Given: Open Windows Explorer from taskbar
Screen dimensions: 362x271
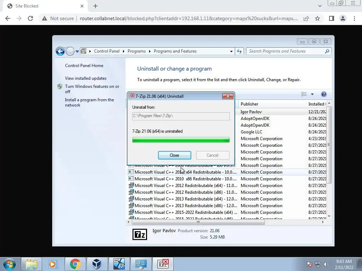Looking at the screenshot, I should 31,264.
